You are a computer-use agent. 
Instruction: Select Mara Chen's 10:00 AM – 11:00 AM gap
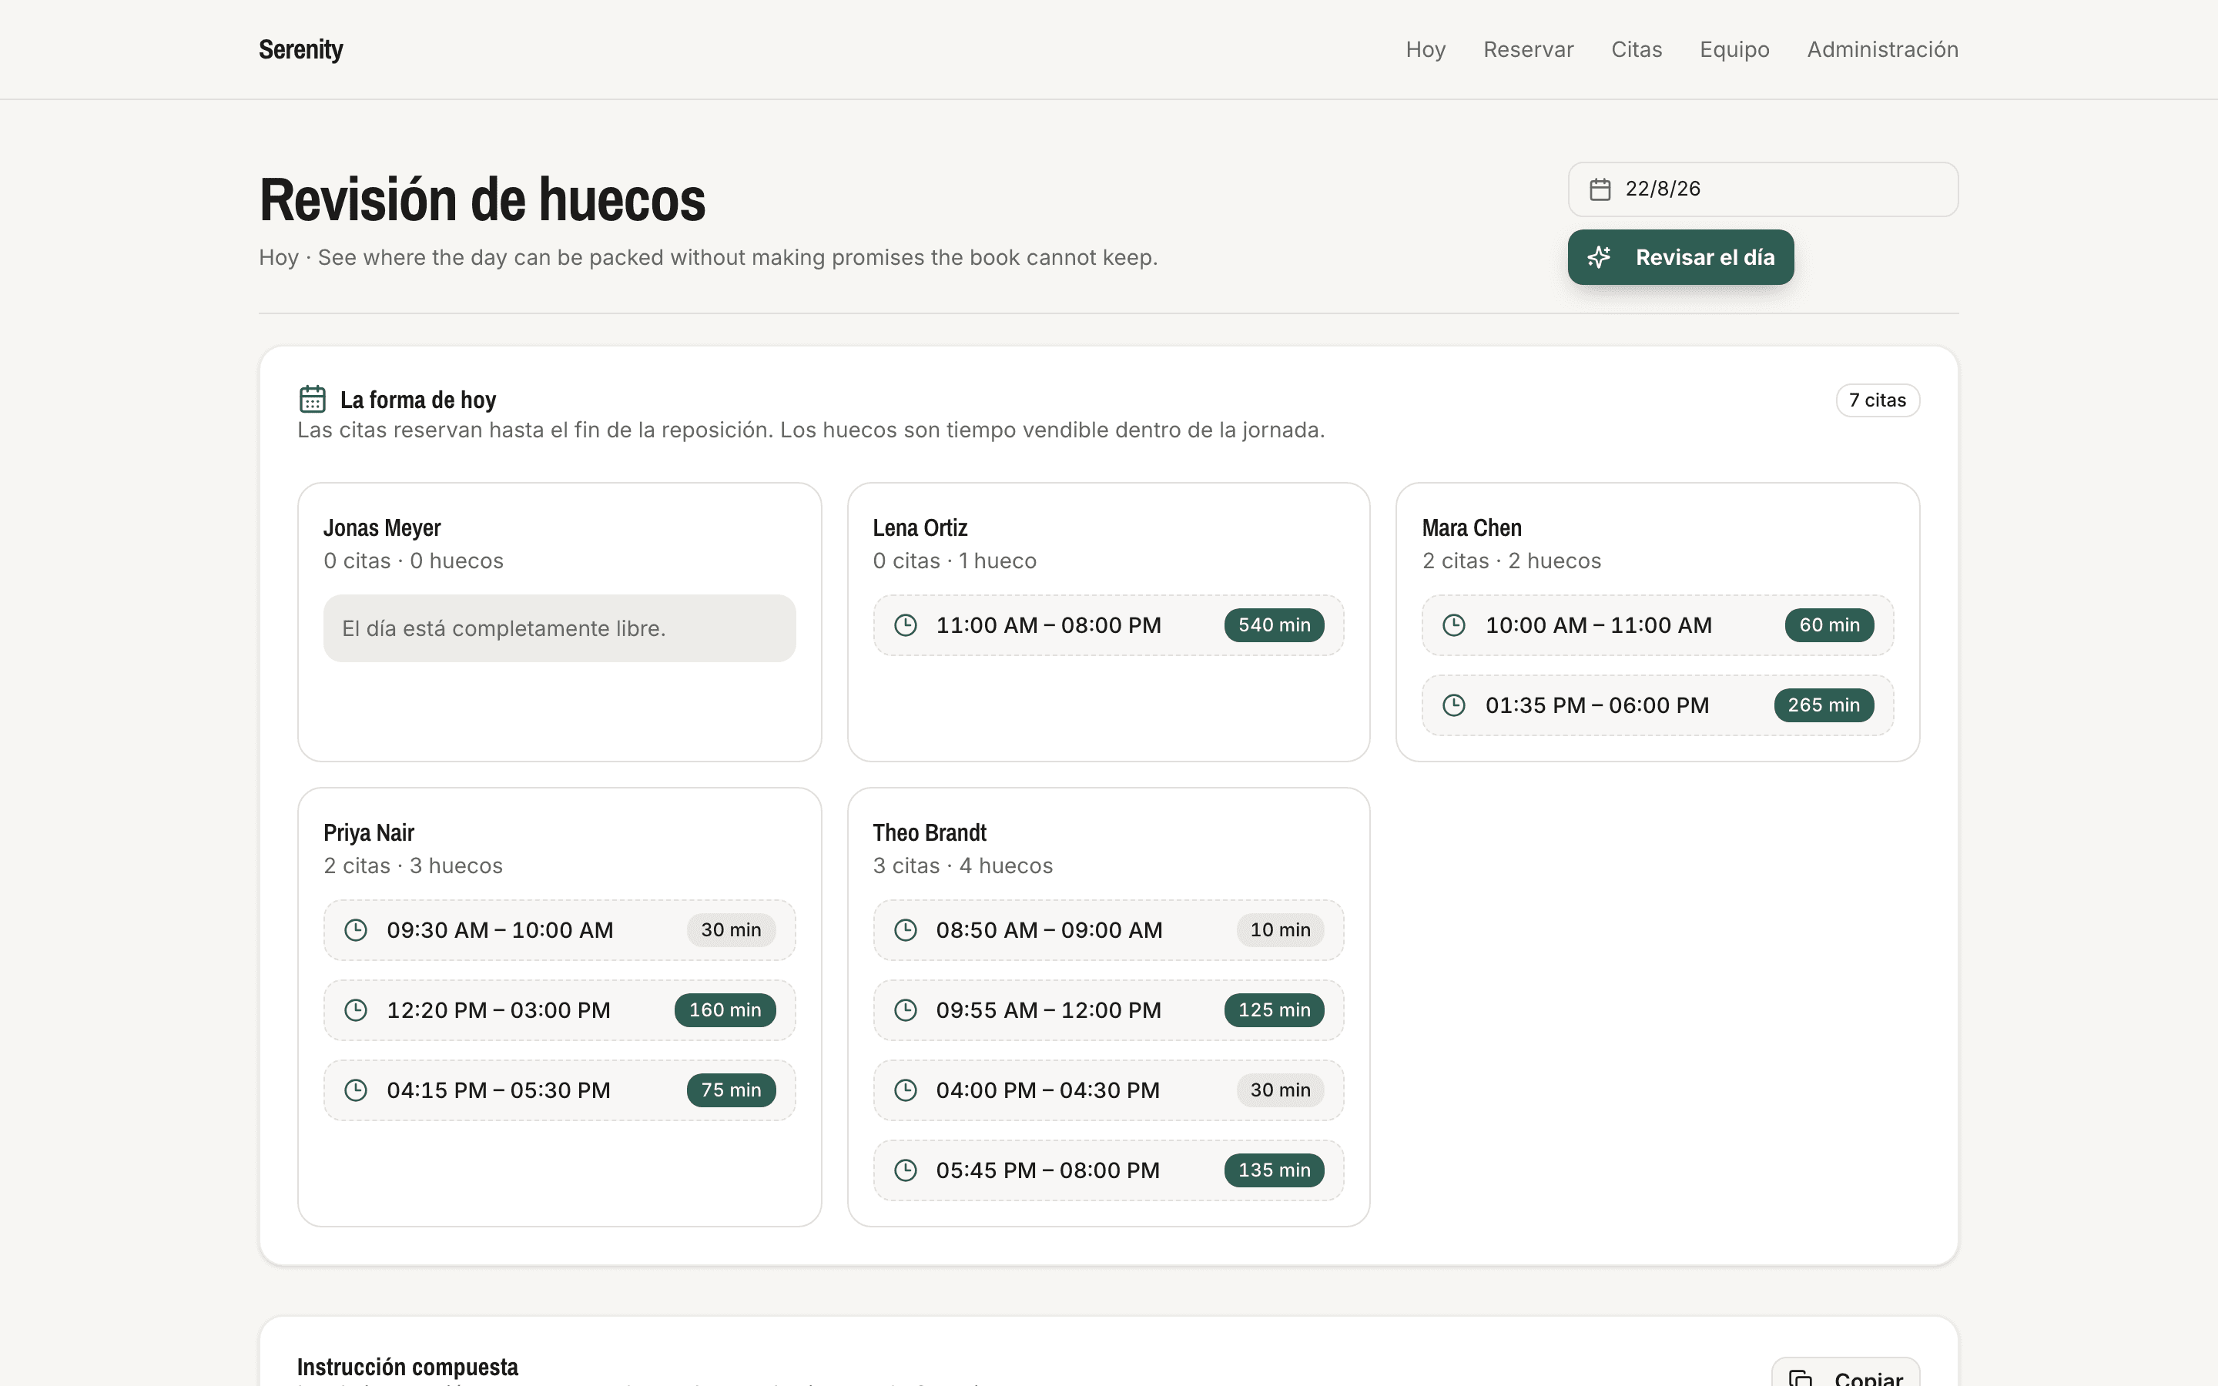point(1657,625)
